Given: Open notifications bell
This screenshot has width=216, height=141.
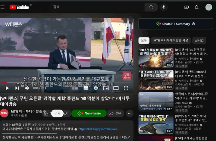Looking at the screenshot, I should (197, 7).
